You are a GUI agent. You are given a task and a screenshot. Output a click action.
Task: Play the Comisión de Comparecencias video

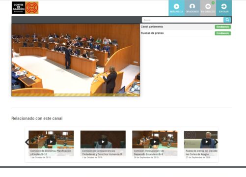(x=103, y=142)
